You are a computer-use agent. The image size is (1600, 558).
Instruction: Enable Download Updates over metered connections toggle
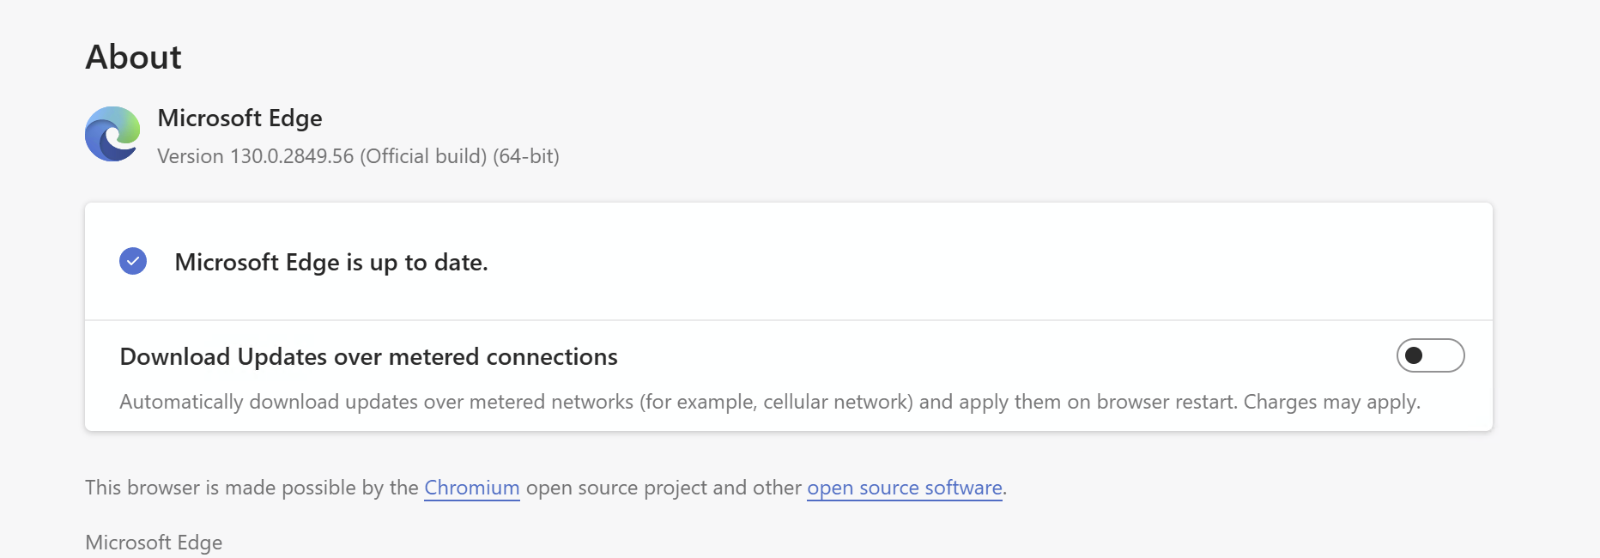coord(1430,355)
